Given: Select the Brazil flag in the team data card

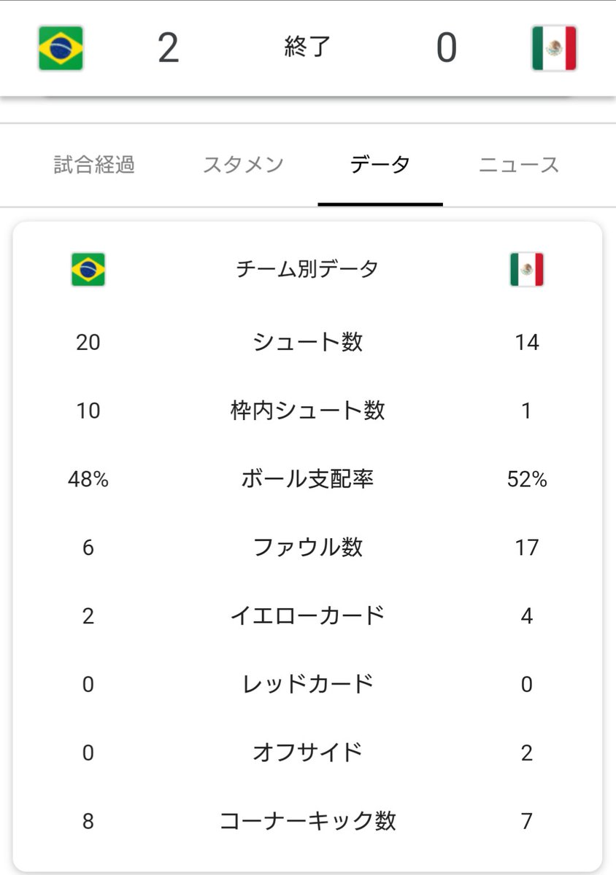Looking at the screenshot, I should pyautogui.click(x=88, y=269).
